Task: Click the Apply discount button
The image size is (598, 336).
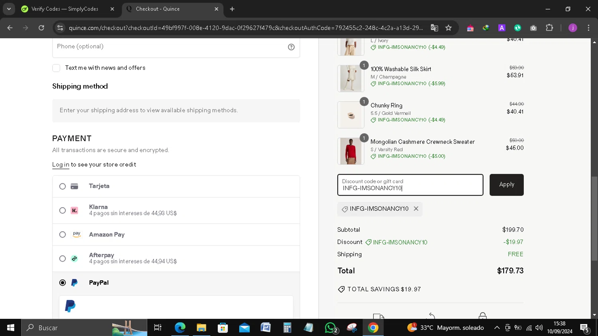Action: tap(506, 185)
